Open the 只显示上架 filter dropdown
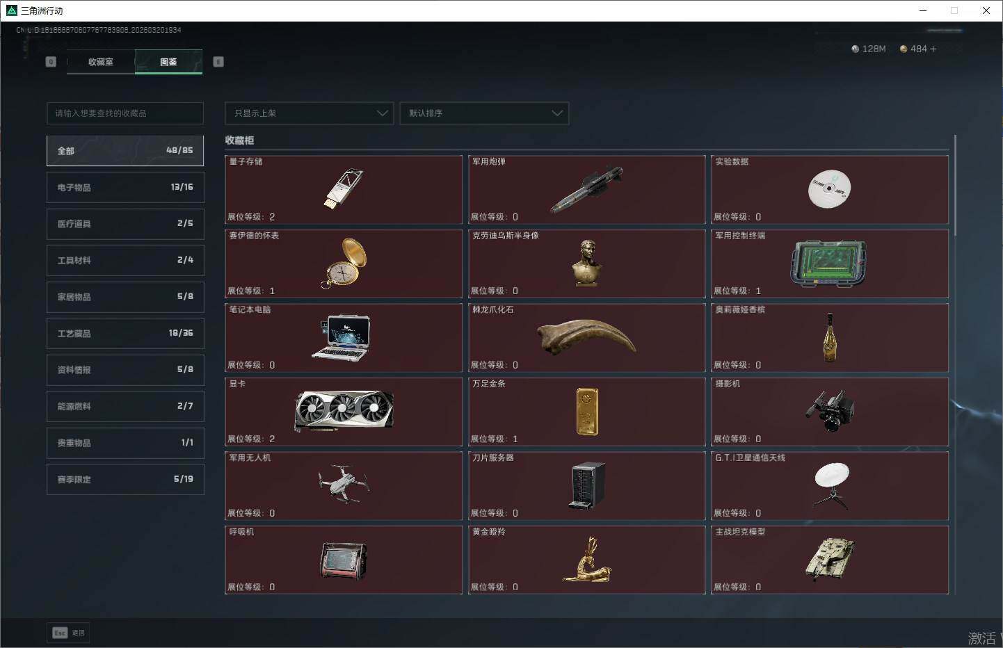 310,113
